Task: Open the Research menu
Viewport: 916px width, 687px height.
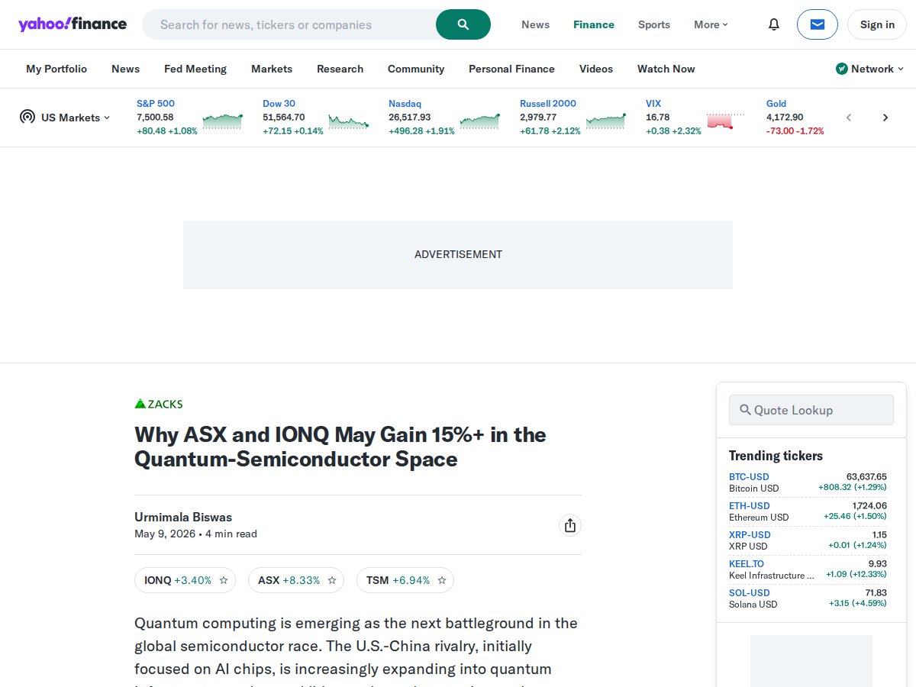Action: pyautogui.click(x=340, y=69)
